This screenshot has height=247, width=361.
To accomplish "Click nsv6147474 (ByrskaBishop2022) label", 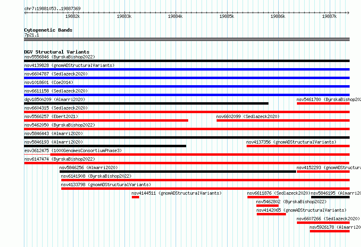I will click(60, 159).
